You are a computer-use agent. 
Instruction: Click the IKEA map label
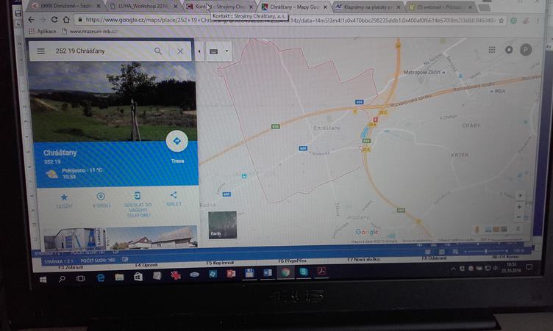pyautogui.click(x=499, y=91)
